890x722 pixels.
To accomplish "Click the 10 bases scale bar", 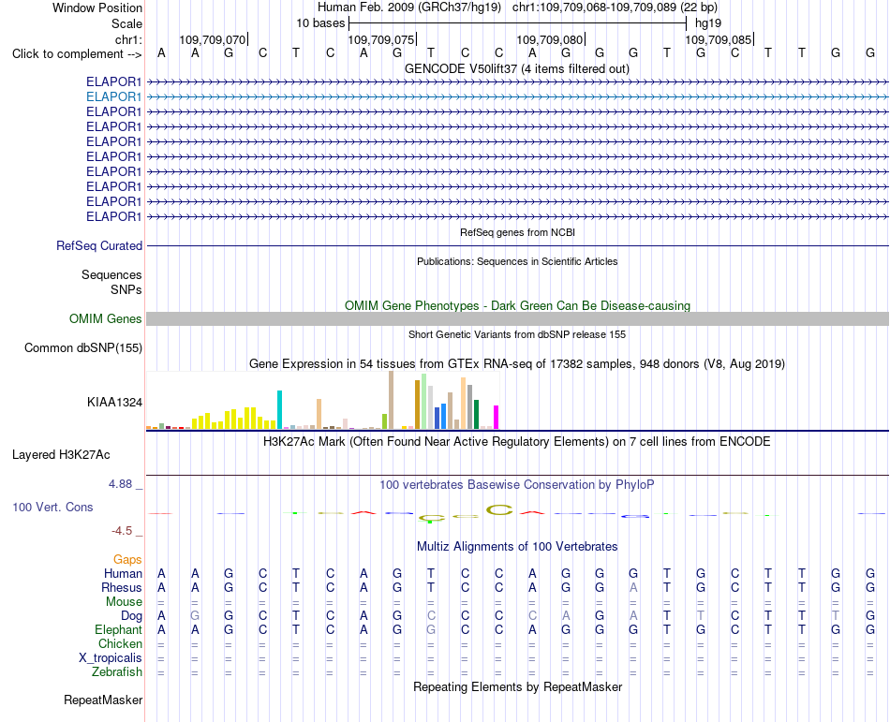I will pos(518,23).
